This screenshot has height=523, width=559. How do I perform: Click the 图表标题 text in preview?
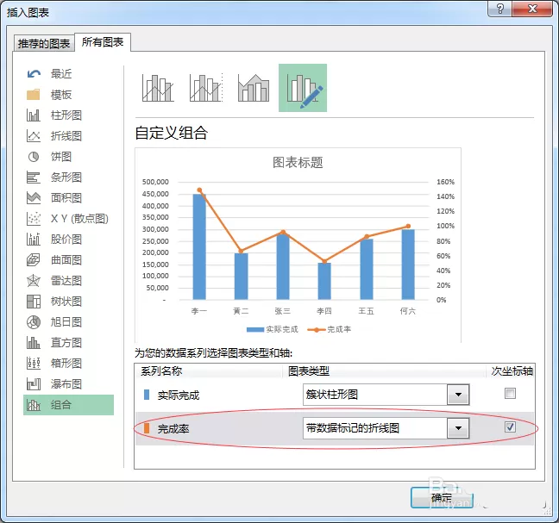(x=298, y=162)
